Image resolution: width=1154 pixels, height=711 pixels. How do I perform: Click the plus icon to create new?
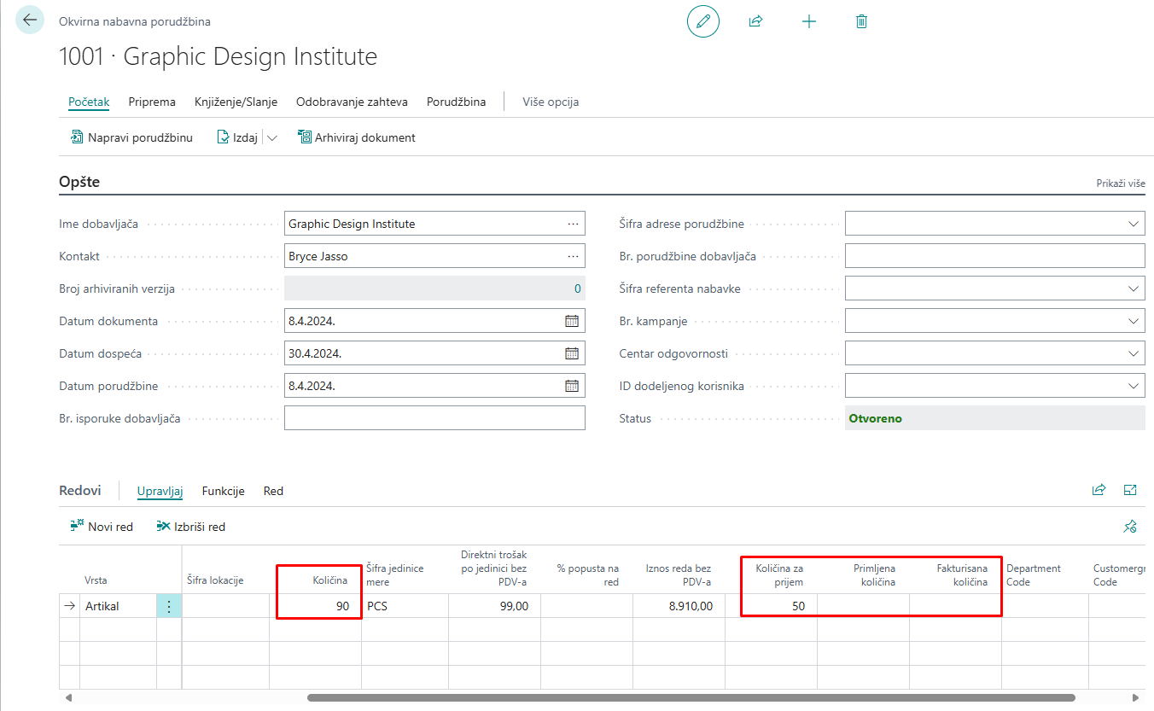(809, 21)
